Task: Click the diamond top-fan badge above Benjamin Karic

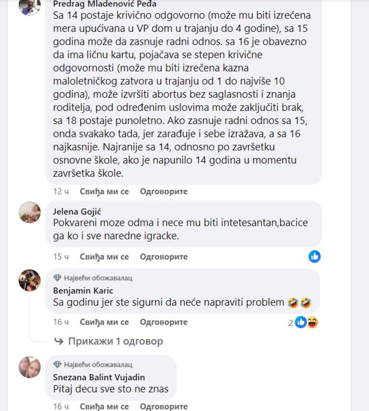Action: 57,278
